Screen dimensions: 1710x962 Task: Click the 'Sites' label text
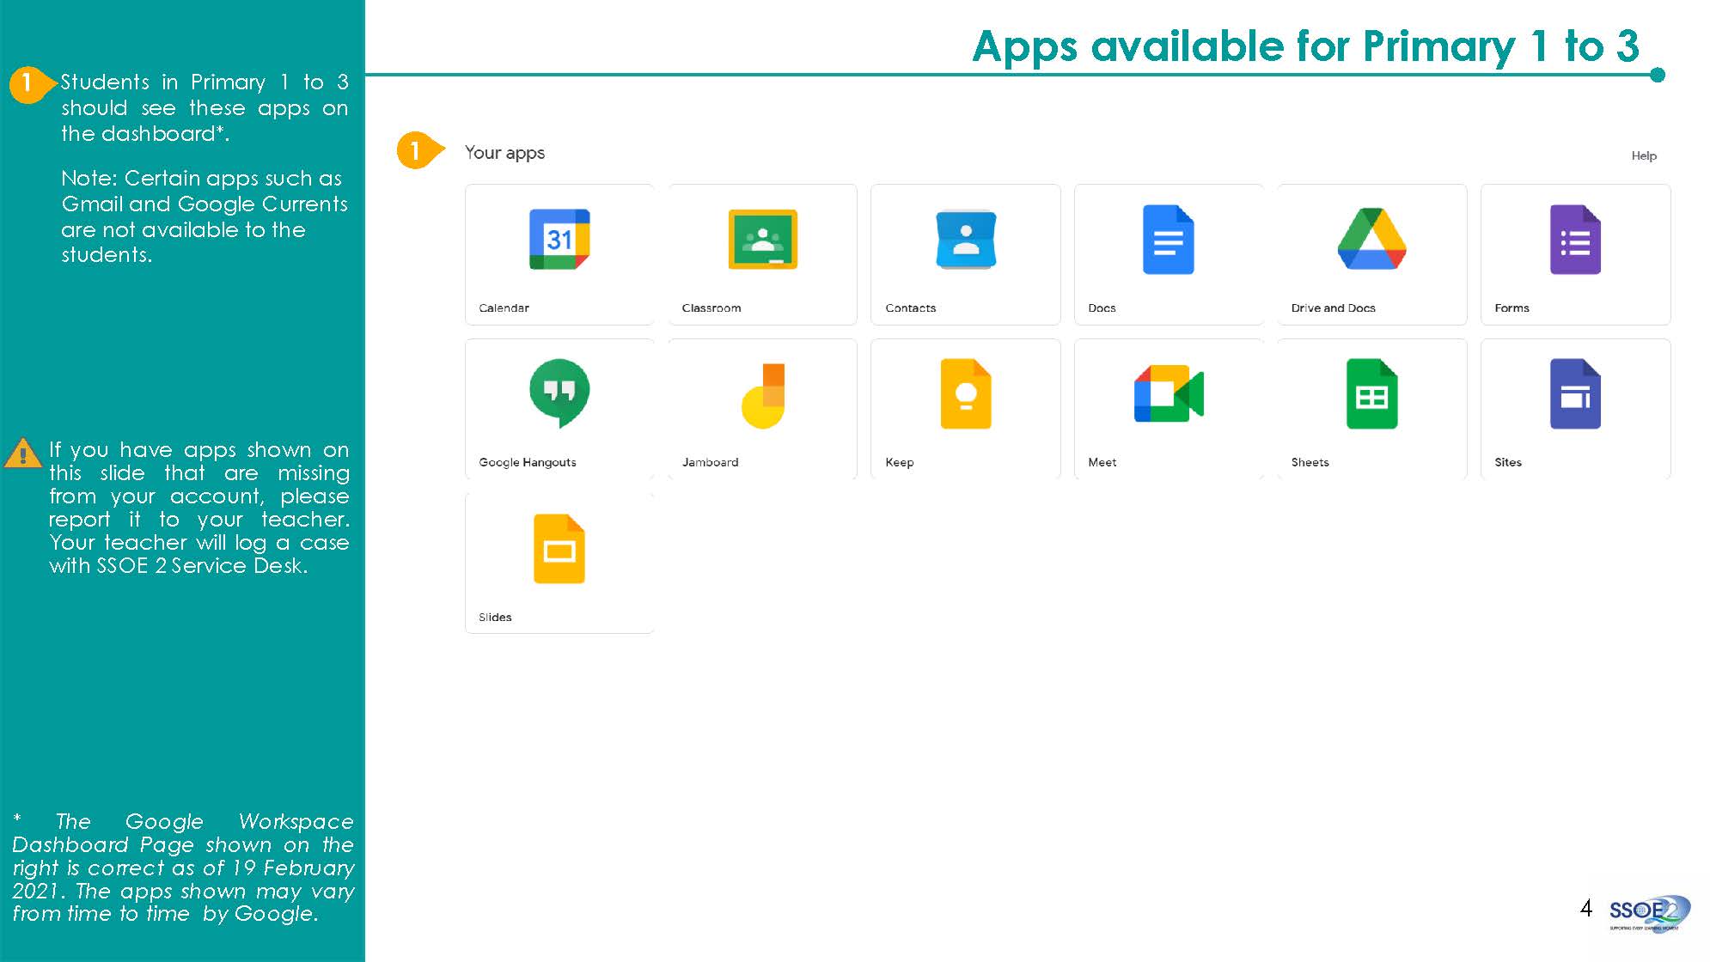pos(1508,462)
